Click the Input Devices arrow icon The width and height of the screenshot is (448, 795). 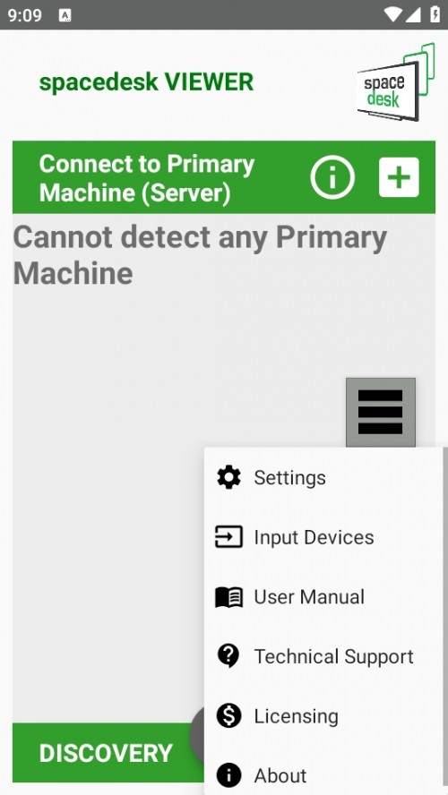pos(228,537)
